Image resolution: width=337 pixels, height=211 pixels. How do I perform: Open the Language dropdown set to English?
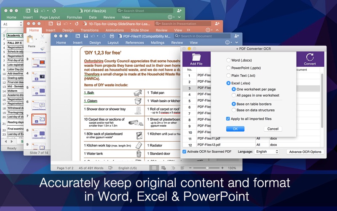coord(267,151)
